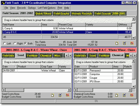
Task: Click chemical grid vertical scrollbar thumb
Action: point(133,71)
